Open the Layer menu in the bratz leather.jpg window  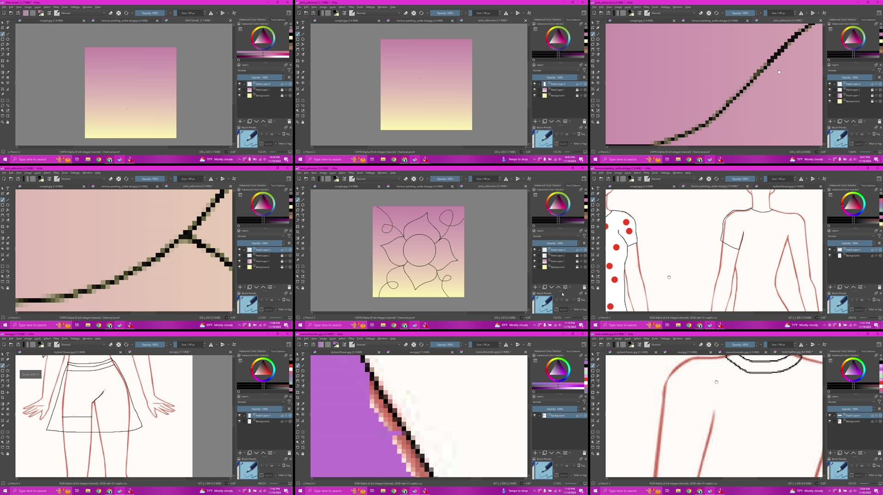click(x=628, y=338)
